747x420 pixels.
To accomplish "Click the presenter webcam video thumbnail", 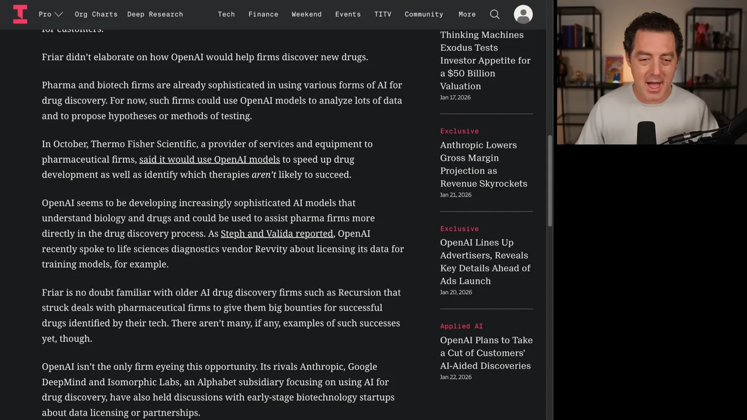I will (652, 72).
